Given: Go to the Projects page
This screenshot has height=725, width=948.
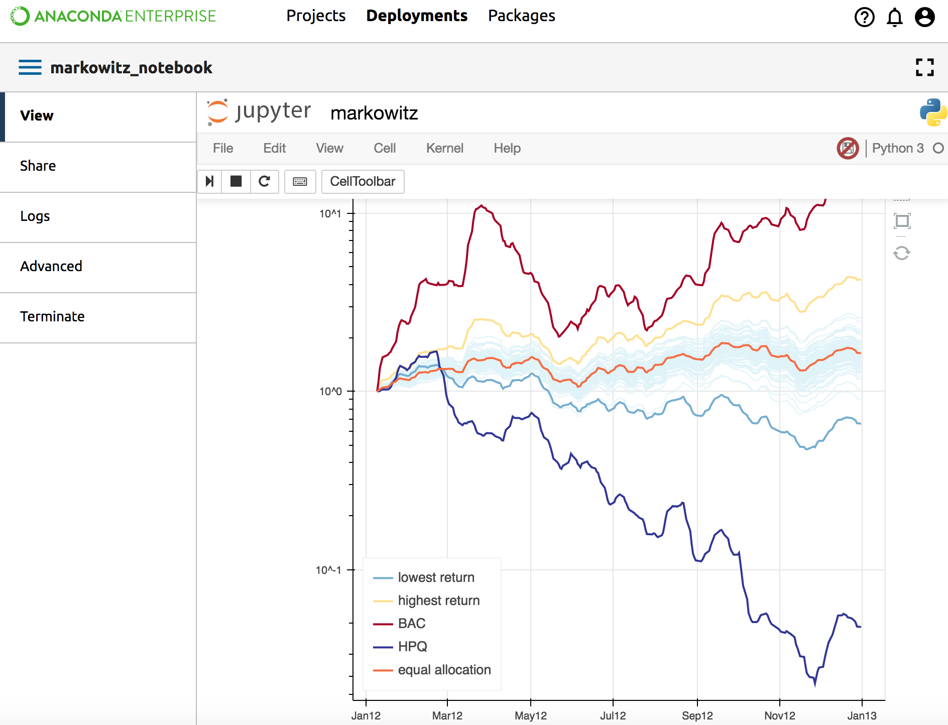Looking at the screenshot, I should point(316,16).
